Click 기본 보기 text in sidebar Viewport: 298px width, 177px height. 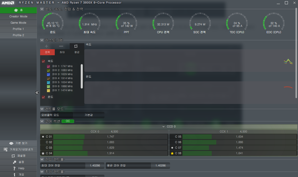[x=21, y=143]
